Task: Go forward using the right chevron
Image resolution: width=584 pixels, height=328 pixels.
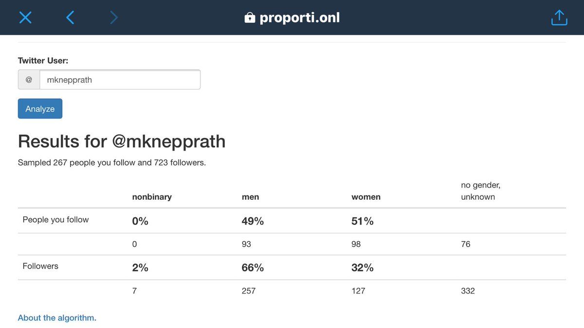Action: pyautogui.click(x=114, y=17)
